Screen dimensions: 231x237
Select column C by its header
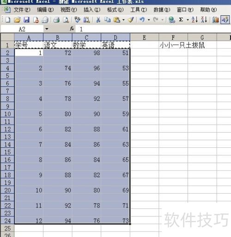(86, 37)
